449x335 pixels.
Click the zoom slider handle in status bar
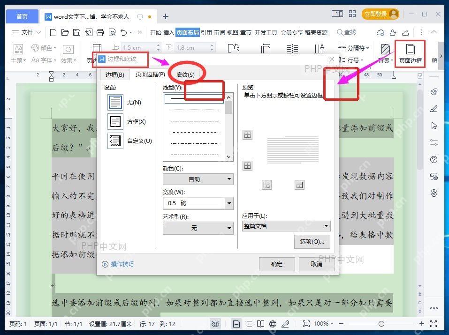point(381,324)
